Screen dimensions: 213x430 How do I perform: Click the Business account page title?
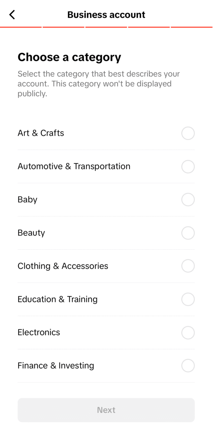(x=106, y=15)
